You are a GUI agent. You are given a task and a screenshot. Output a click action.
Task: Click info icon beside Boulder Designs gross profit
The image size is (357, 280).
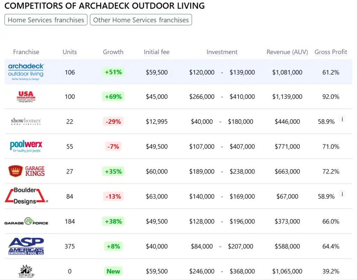click(x=342, y=194)
